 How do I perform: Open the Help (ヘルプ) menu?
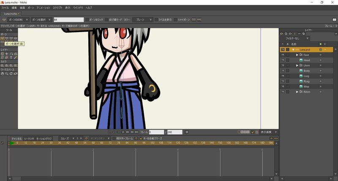pos(89,8)
